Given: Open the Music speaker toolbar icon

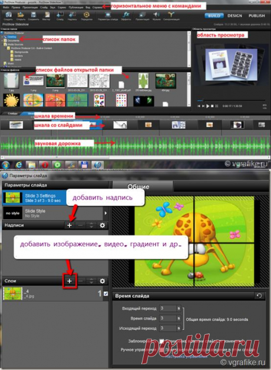Looking at the screenshot, I should click(156, 16).
